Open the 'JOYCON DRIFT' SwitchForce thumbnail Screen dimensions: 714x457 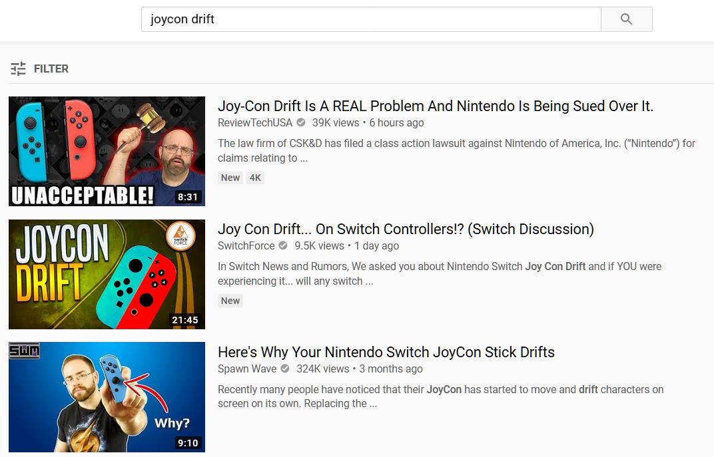tap(107, 274)
